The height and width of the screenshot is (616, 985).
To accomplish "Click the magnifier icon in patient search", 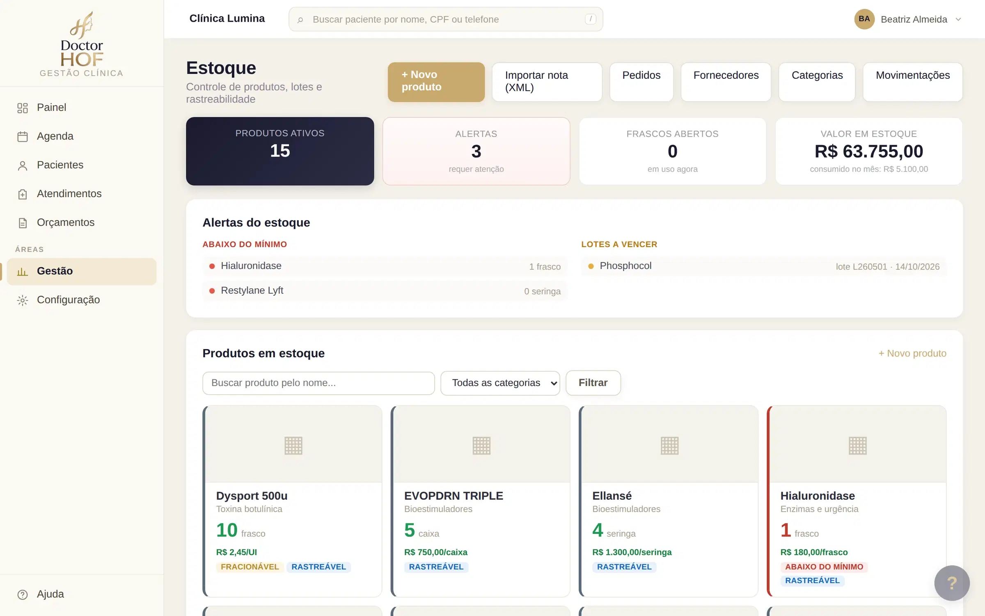I will pyautogui.click(x=300, y=19).
